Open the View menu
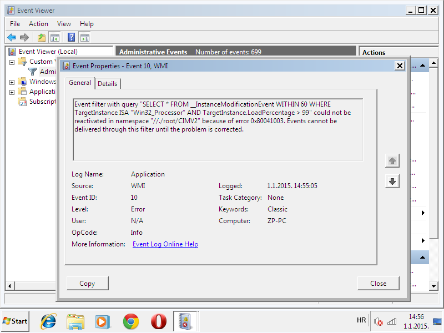Screen dimensions: 444x333 [64, 24]
